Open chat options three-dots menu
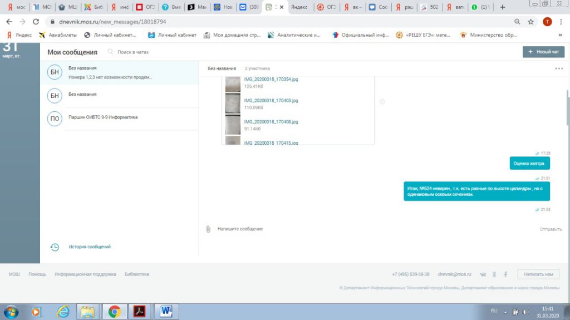 coord(559,68)
